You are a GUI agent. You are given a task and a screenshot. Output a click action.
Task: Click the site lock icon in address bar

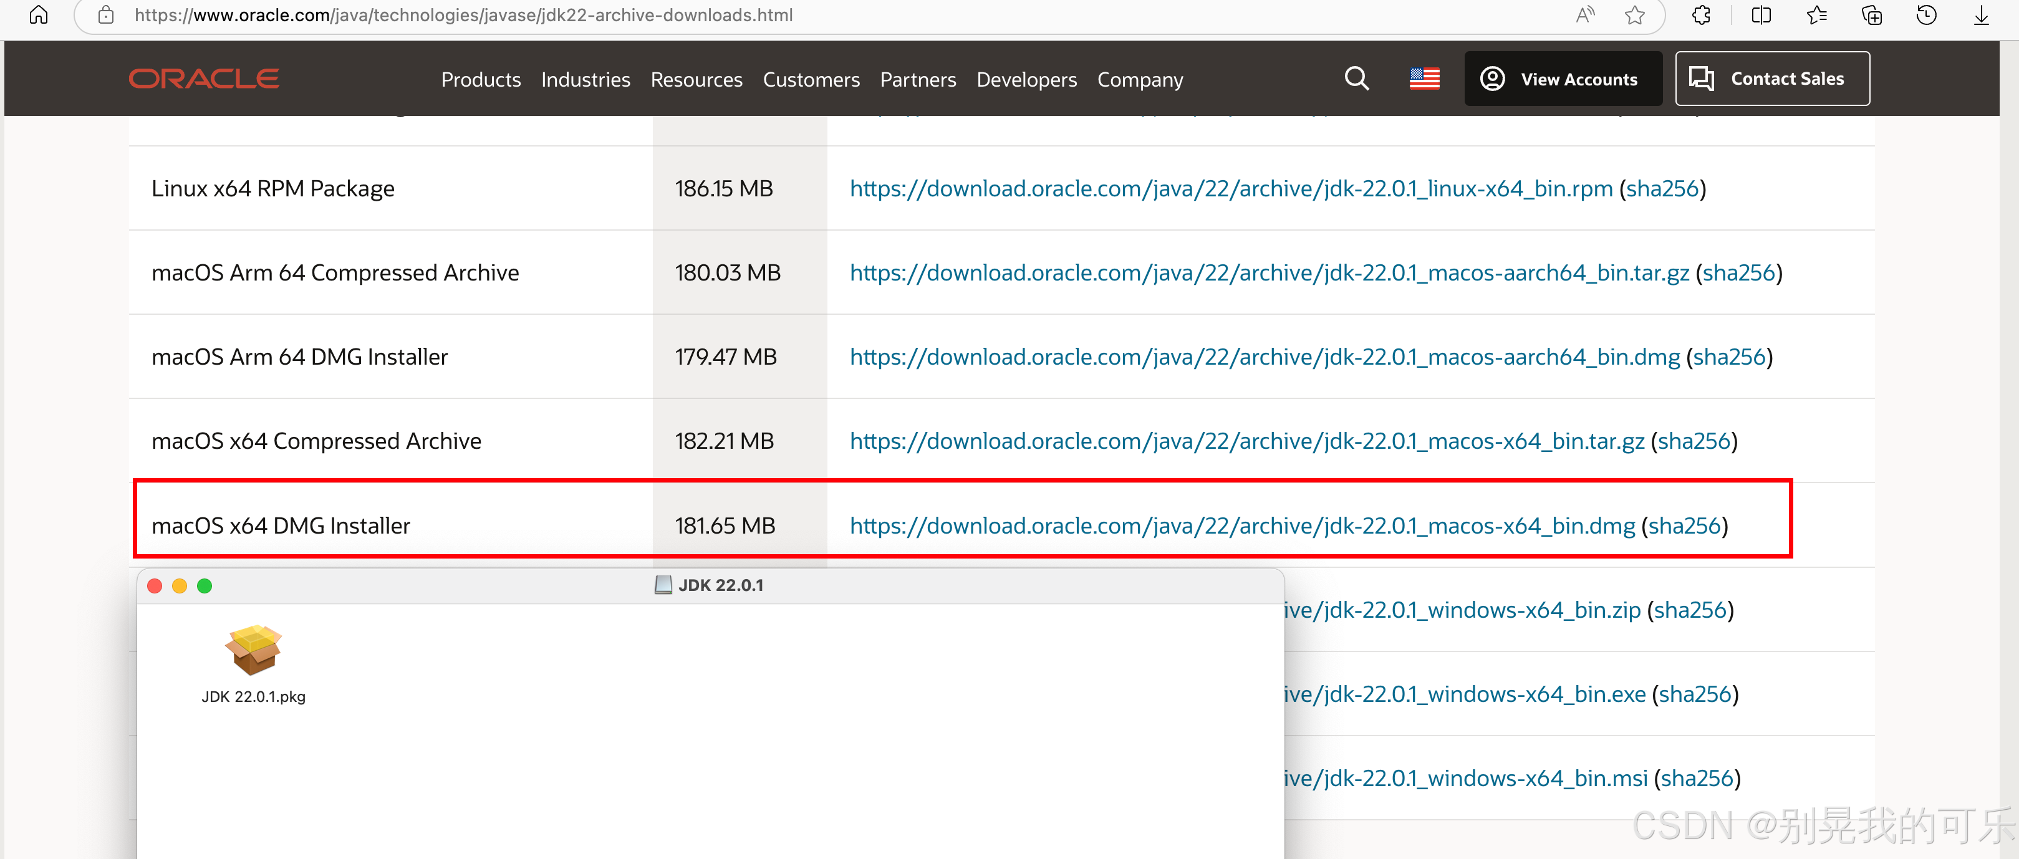coord(106,15)
